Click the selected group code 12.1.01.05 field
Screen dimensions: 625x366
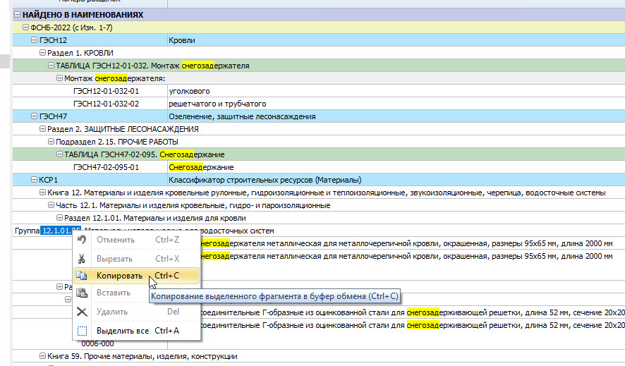pyautogui.click(x=61, y=231)
